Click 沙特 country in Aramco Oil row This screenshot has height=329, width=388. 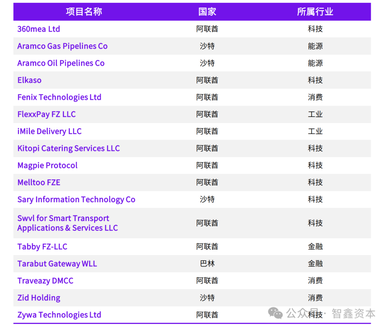click(x=207, y=63)
